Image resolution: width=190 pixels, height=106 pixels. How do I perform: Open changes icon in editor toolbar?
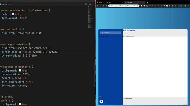(86, 4)
